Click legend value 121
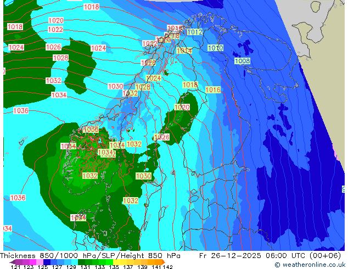348x269 pixels. 15,267
